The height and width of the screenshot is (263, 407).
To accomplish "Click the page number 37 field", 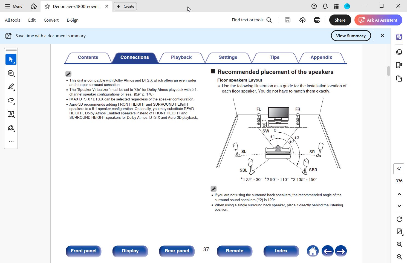I will point(399,169).
